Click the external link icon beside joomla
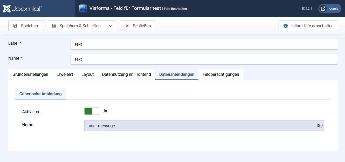345x162 pixels. point(323,9)
